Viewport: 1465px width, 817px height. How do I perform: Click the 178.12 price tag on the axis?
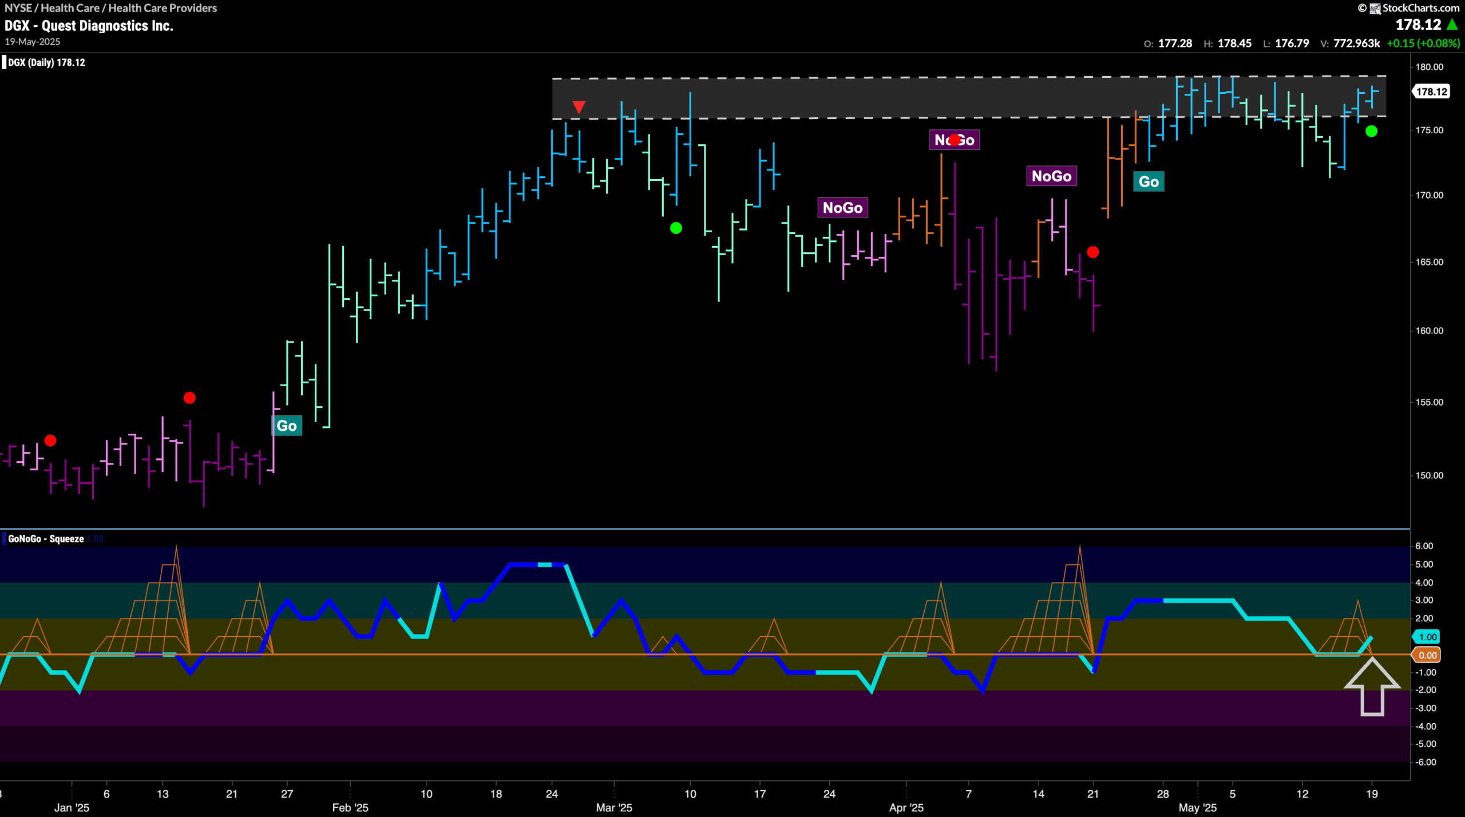coord(1431,92)
